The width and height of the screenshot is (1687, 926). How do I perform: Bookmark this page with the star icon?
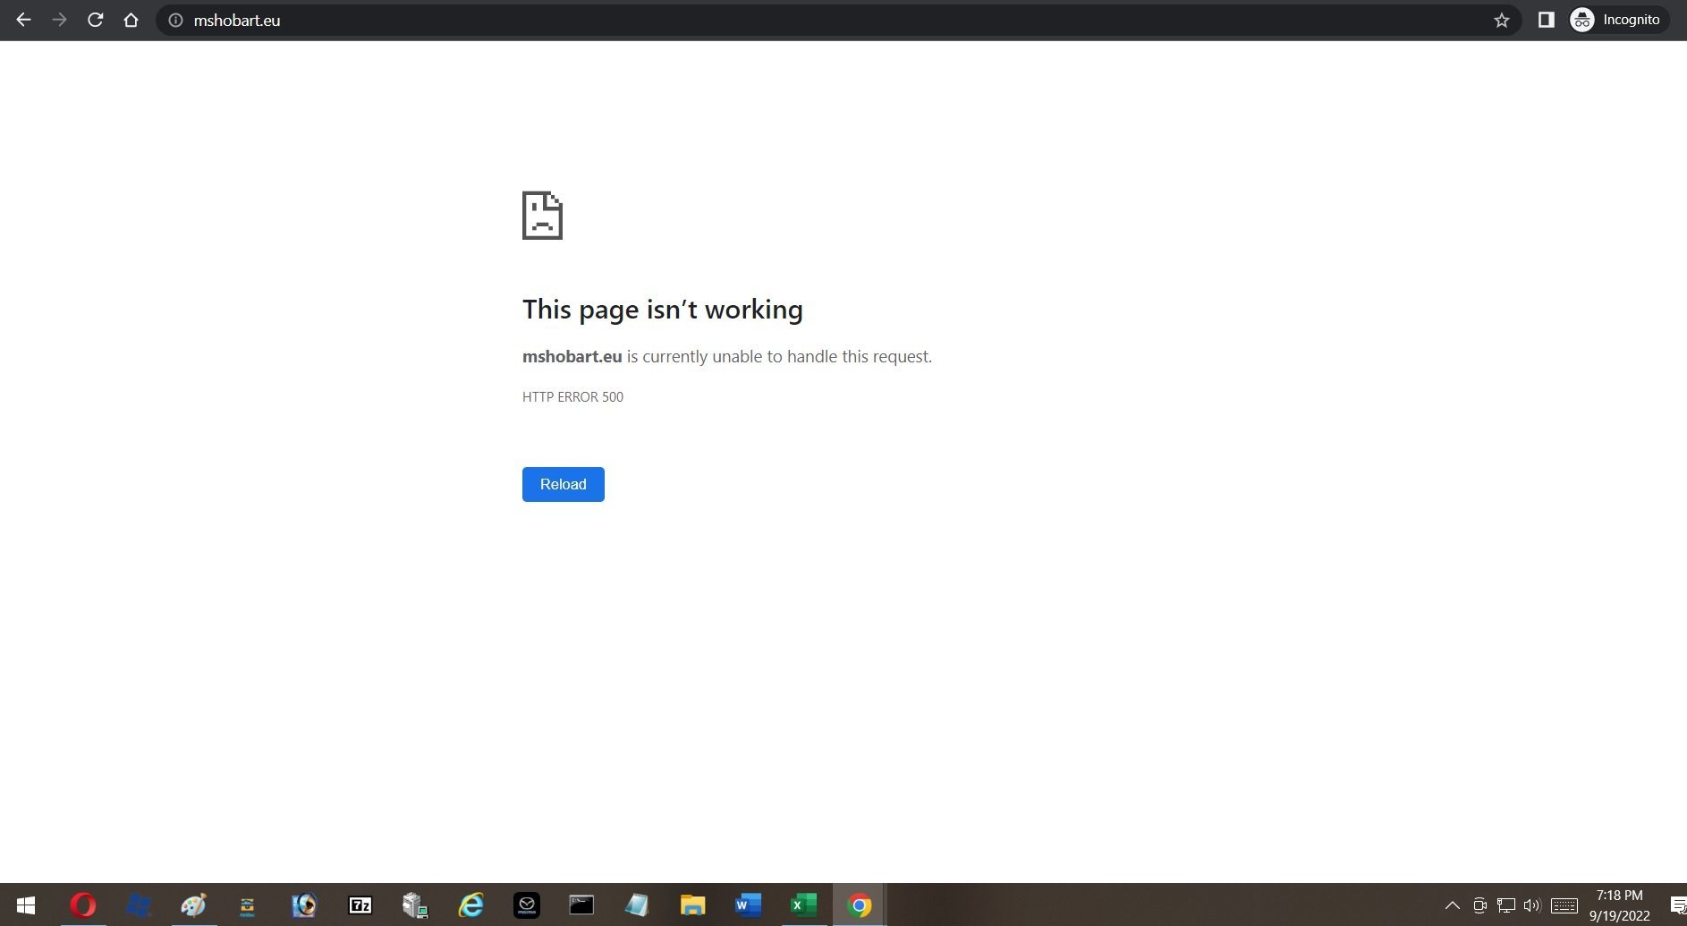point(1502,20)
